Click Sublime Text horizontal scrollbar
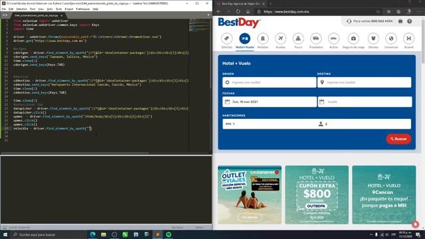Screen dimensions: 425x239 74,153
